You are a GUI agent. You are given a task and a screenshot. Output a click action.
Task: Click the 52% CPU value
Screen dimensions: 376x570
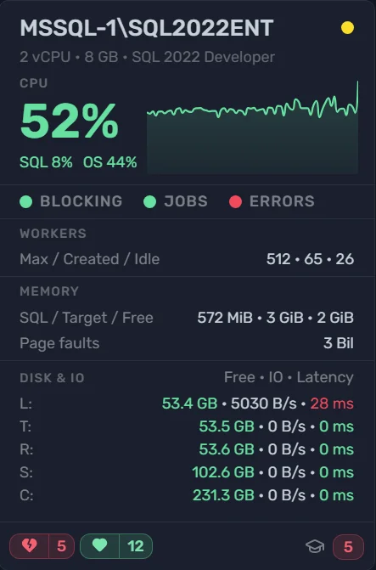[x=69, y=121]
